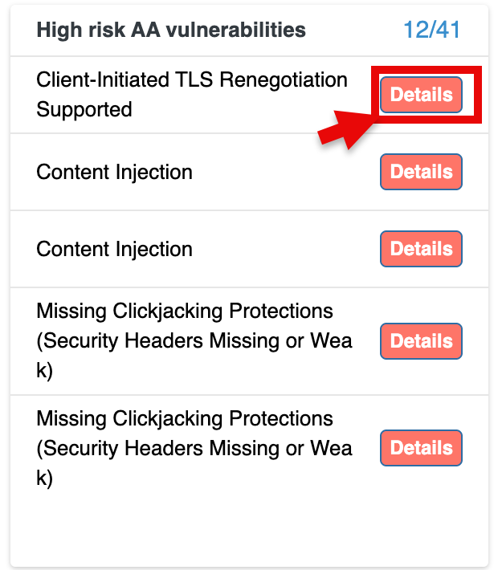Open Details for the first Content Injection
Screen dimensions: 498x570
point(421,172)
